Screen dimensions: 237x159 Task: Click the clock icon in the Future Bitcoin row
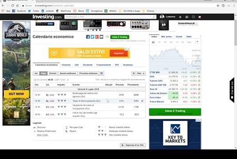[199, 102]
